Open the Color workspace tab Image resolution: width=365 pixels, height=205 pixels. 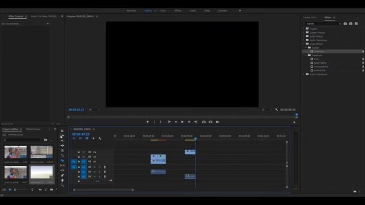pos(163,11)
